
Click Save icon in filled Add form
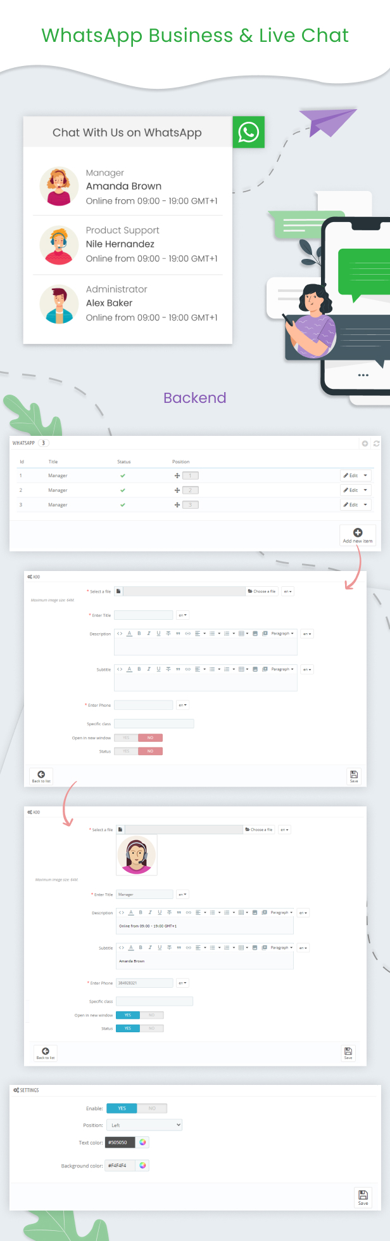tap(348, 1053)
